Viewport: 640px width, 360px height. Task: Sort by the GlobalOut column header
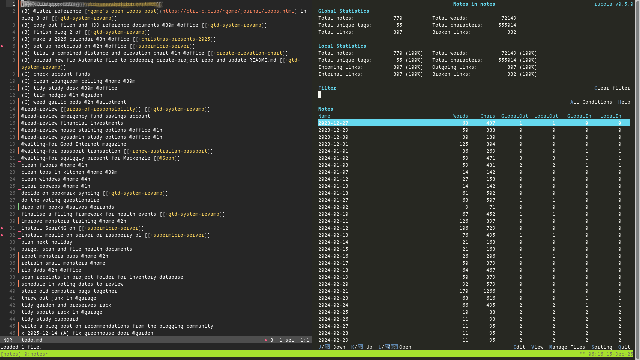(x=514, y=116)
